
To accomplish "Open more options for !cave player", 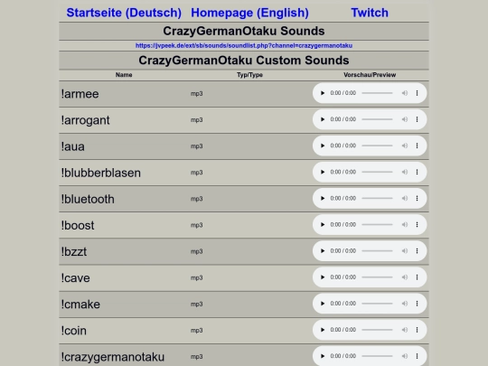I will pyautogui.click(x=417, y=277).
